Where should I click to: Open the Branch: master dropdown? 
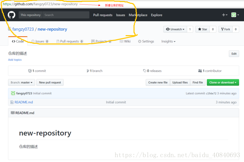[22, 82]
